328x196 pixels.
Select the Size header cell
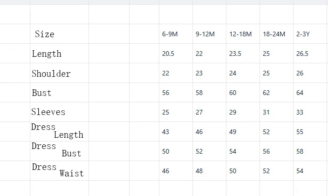45,34
